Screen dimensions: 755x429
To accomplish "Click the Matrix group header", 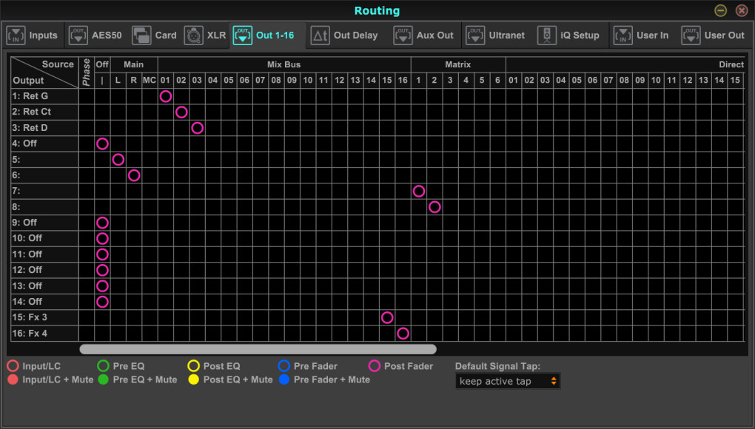I will point(458,64).
